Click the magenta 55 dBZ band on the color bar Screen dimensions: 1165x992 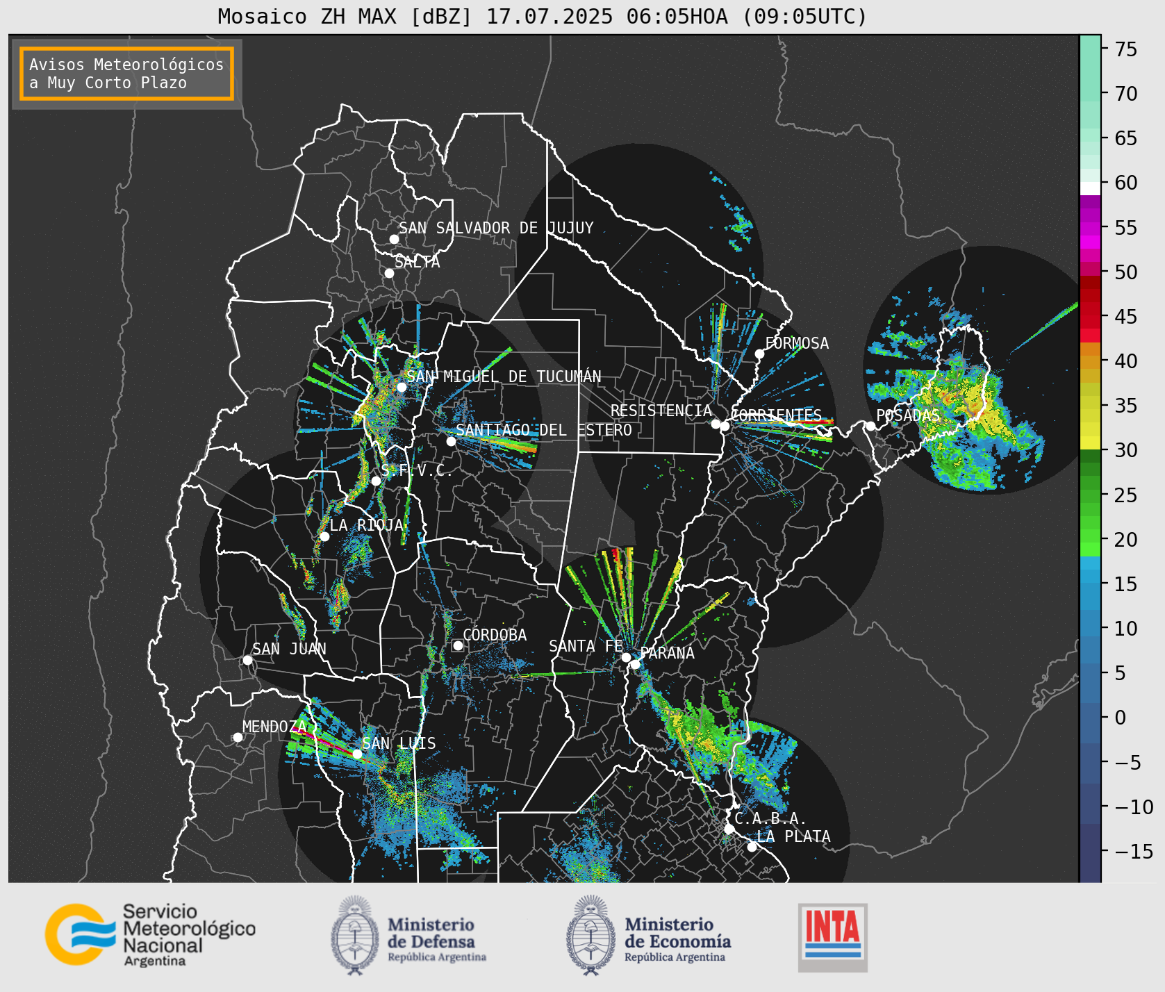(x=1090, y=228)
